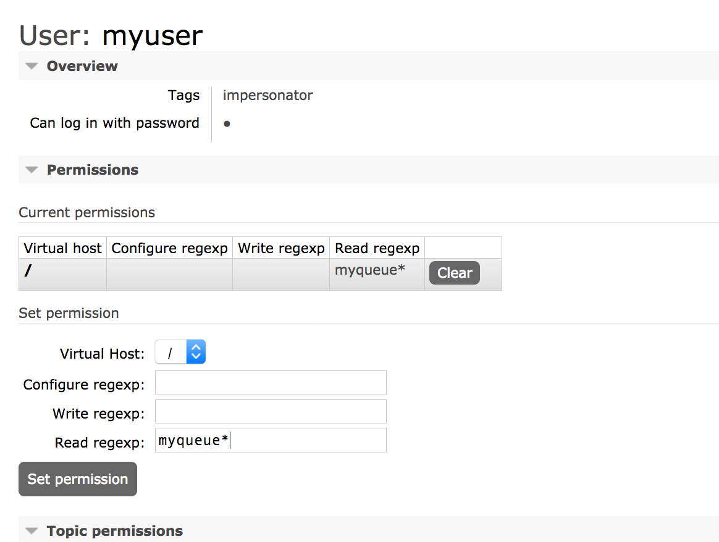The height and width of the screenshot is (542, 719).
Task: Click the Set permission button
Action: click(x=78, y=479)
